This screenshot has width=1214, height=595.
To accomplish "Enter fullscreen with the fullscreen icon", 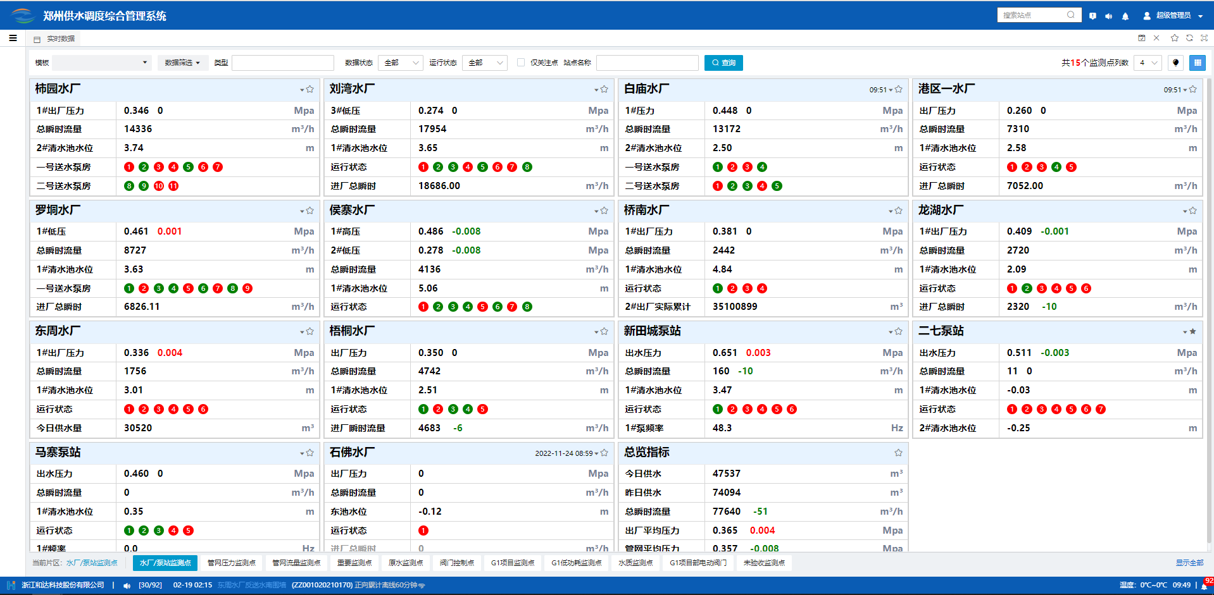I will pyautogui.click(x=1204, y=38).
